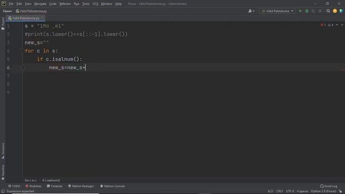
Task: Run the Valid Palindrome configuration
Action: tap(300, 11)
